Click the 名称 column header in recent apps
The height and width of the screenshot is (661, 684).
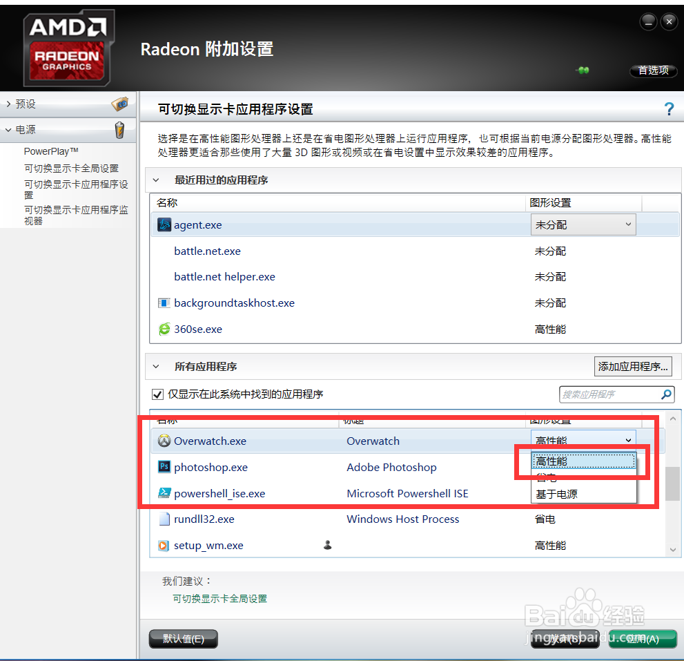coord(338,202)
